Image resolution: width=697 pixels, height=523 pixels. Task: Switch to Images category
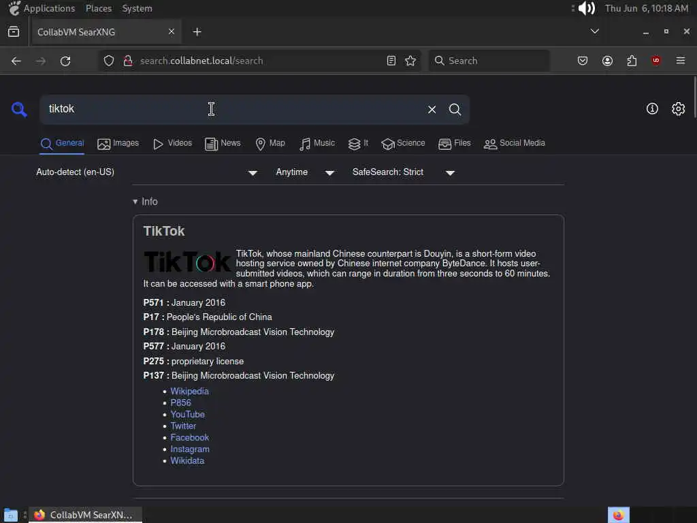point(118,143)
